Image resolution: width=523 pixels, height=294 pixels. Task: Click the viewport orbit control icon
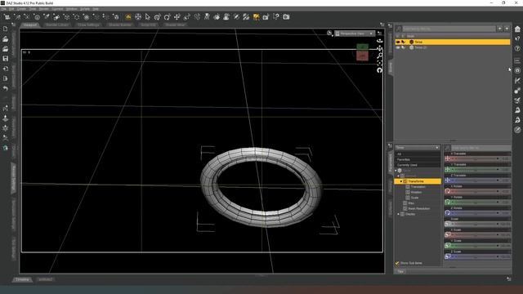coord(379,41)
